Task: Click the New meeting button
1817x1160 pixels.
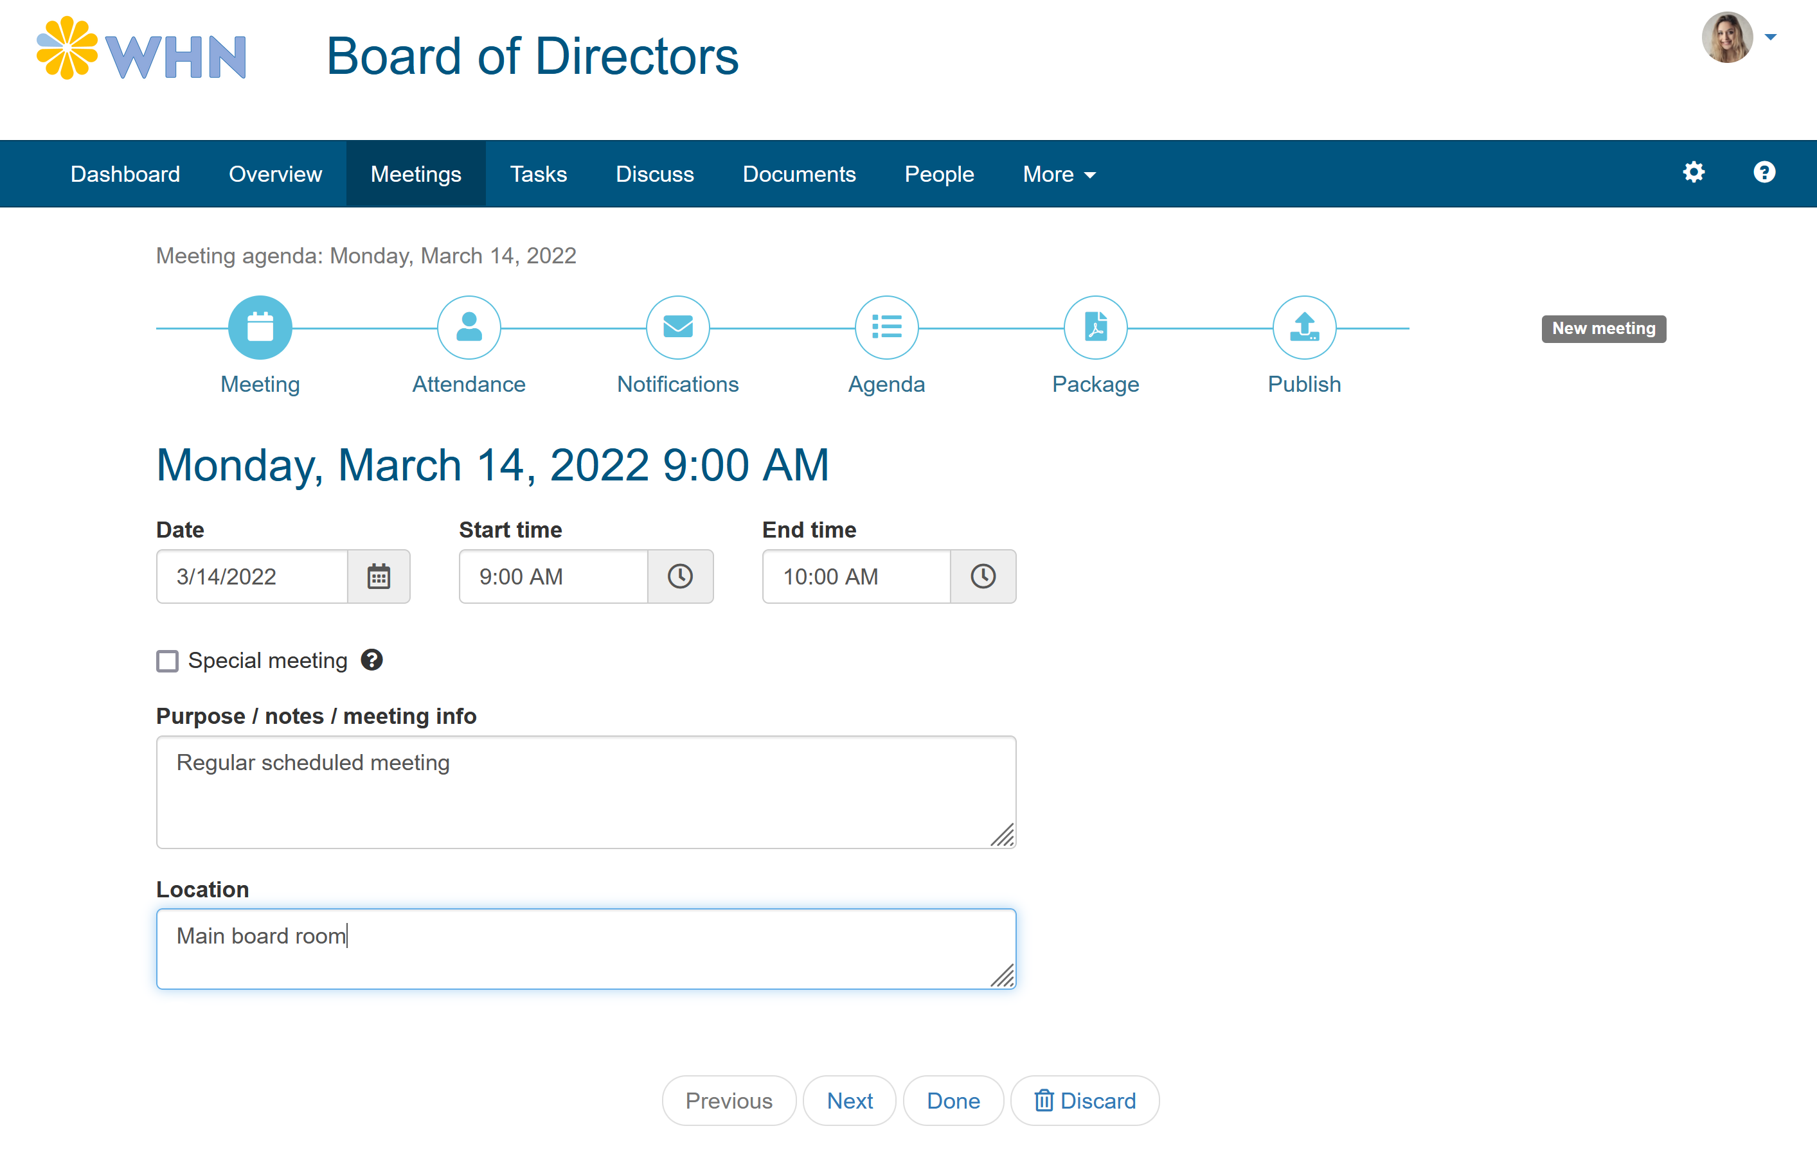Action: 1604,328
